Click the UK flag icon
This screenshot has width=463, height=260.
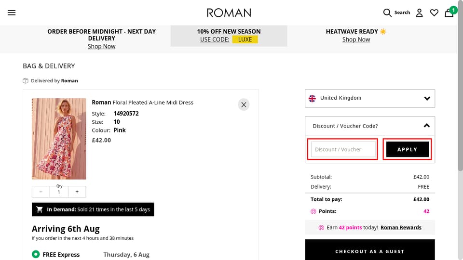coord(312,98)
